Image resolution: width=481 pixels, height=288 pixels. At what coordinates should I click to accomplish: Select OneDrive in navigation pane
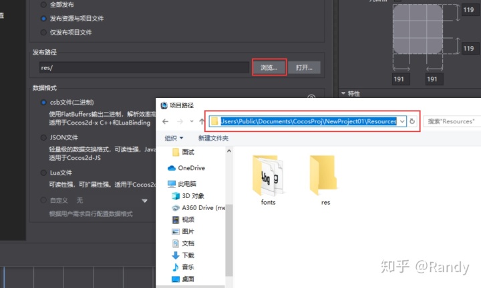point(186,168)
